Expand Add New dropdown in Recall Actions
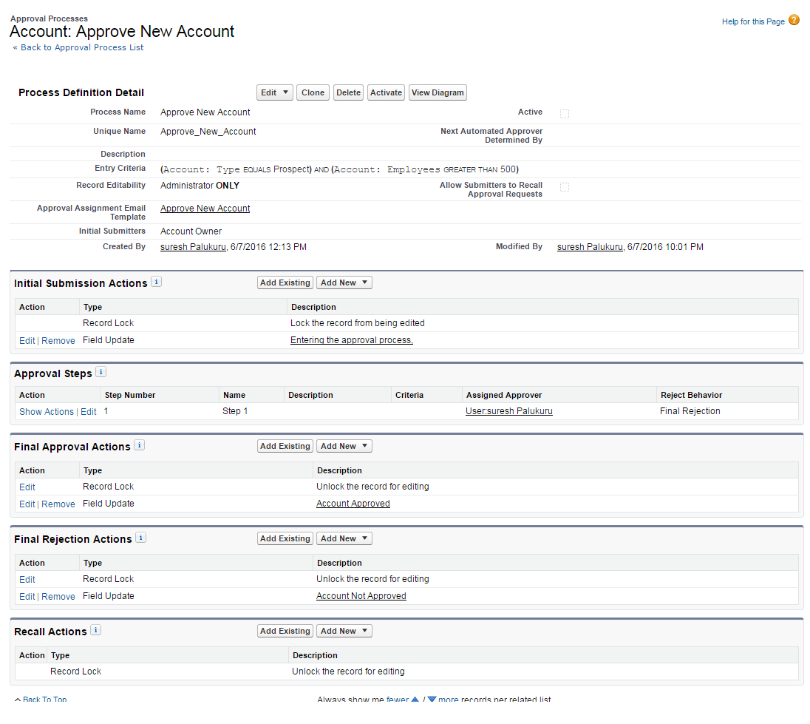This screenshot has width=810, height=724. 344,631
